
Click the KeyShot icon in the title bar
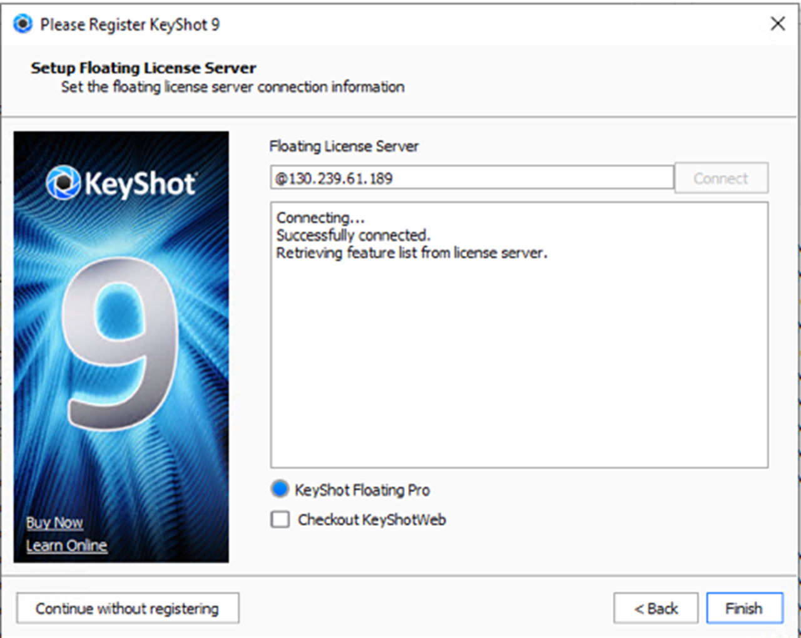click(23, 24)
